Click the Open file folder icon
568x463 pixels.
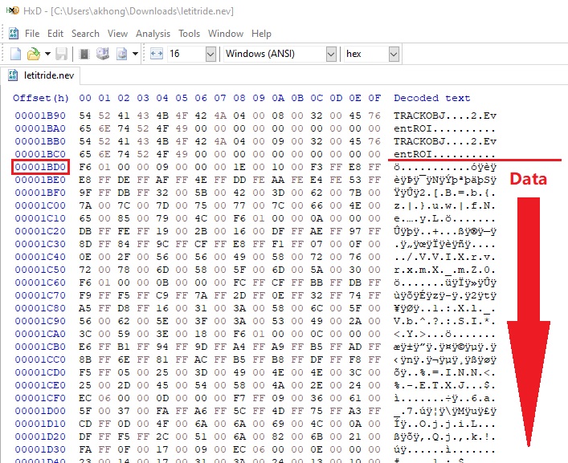[34, 54]
